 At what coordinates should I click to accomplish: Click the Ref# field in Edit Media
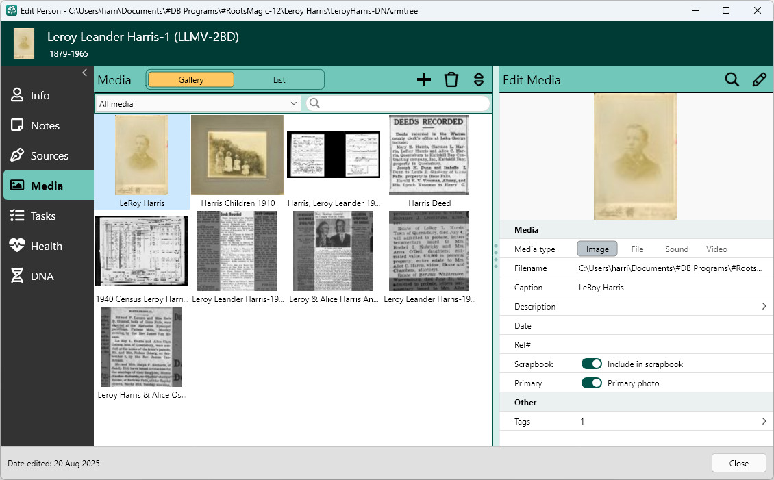[x=636, y=345]
